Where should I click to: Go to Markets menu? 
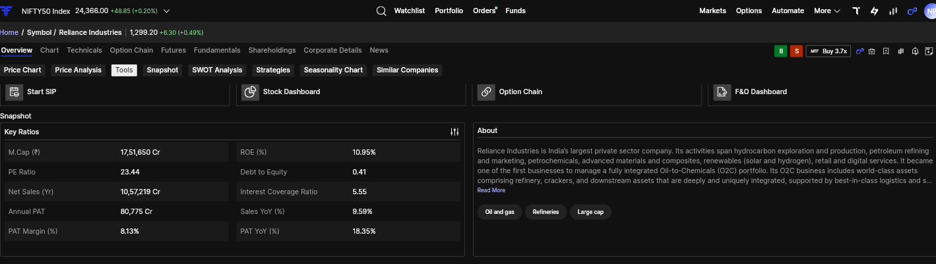point(712,11)
